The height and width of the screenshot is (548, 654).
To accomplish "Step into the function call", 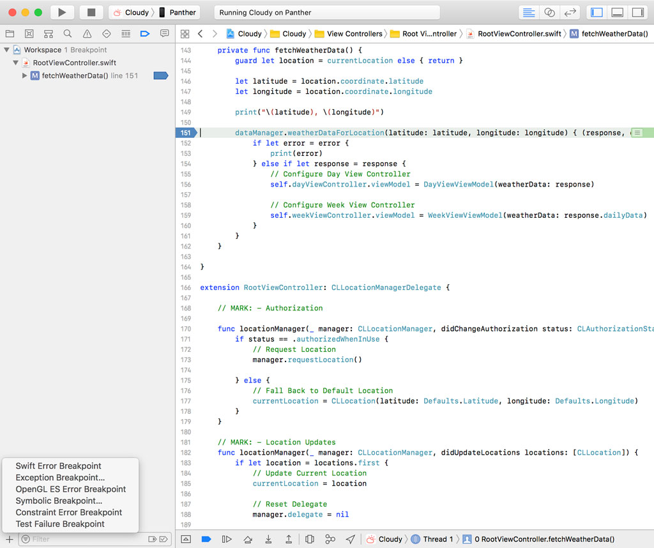I will click(x=268, y=539).
